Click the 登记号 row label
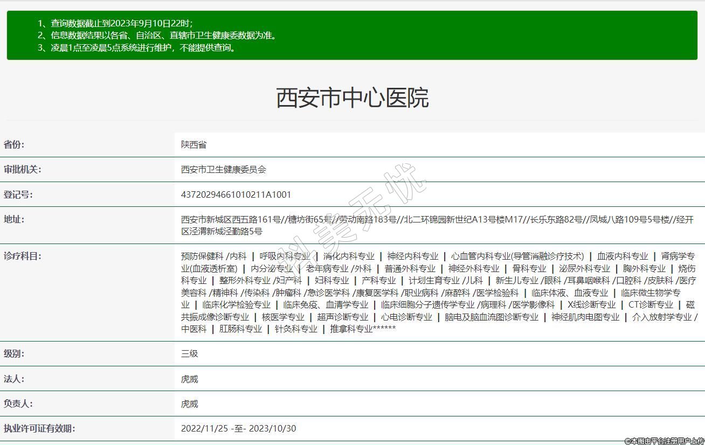 pos(18,194)
